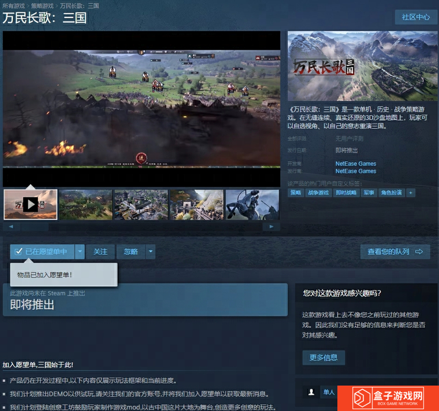439x411 pixels.
Task: Select the 军事 tag
Action: (369, 193)
